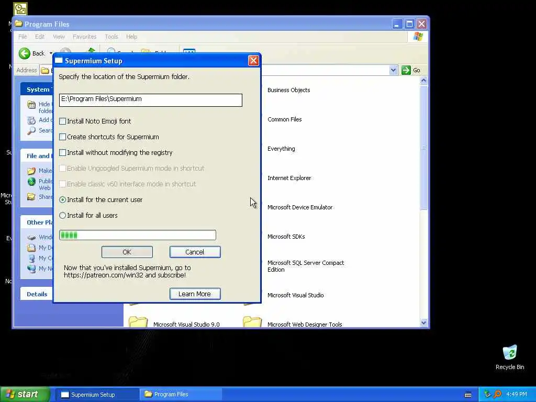The width and height of the screenshot is (536, 402).
Task: Expand the Back history dropdown arrow
Action: [x=51, y=53]
